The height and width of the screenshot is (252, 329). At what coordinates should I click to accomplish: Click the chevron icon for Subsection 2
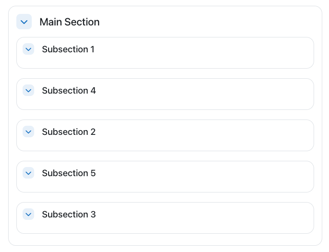coord(28,132)
